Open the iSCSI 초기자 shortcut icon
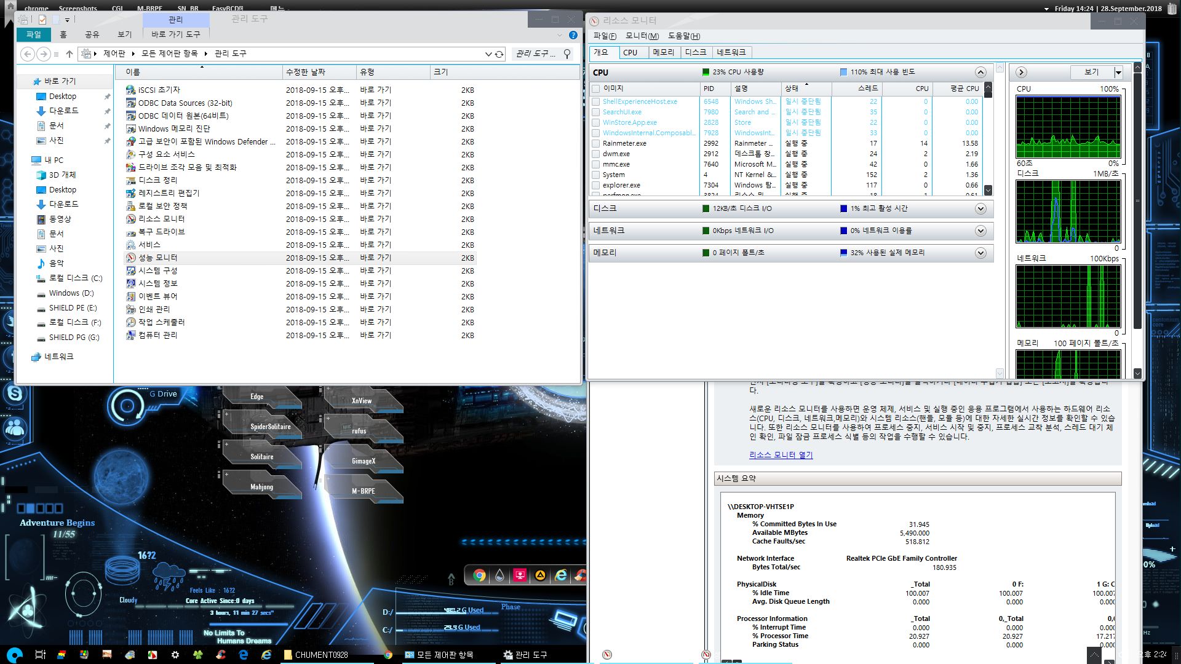This screenshot has width=1181, height=664. (x=130, y=90)
